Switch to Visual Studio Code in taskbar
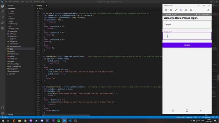The width and height of the screenshot is (219, 123). 70,121
